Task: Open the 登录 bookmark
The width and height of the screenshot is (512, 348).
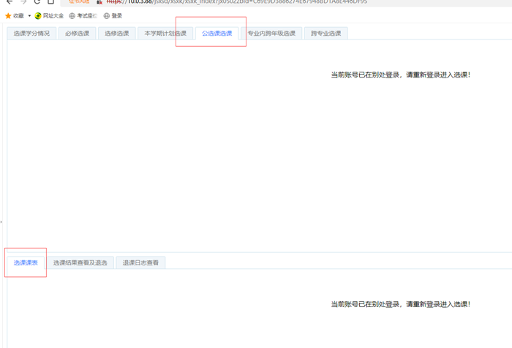Action: pos(113,15)
